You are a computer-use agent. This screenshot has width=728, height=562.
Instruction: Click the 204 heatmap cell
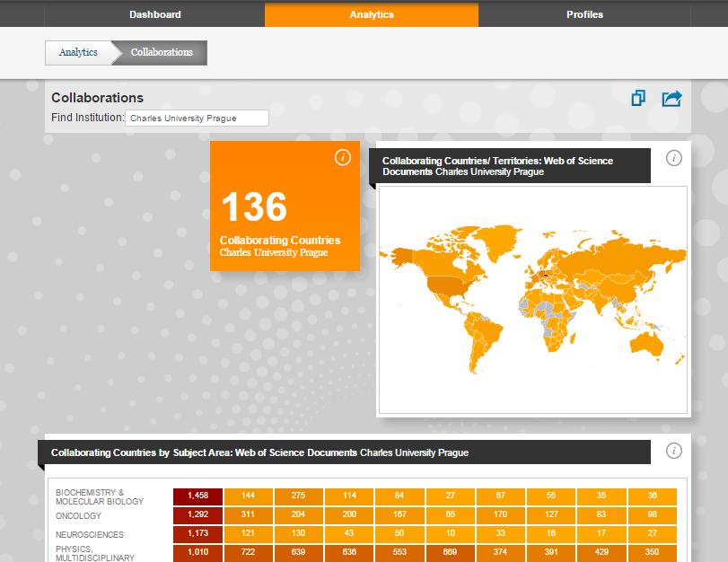pyautogui.click(x=299, y=514)
